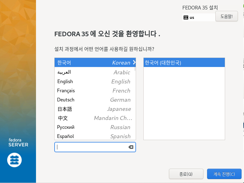
Task: Choose 中文 Mandarin Chinese entry
Action: point(91,118)
